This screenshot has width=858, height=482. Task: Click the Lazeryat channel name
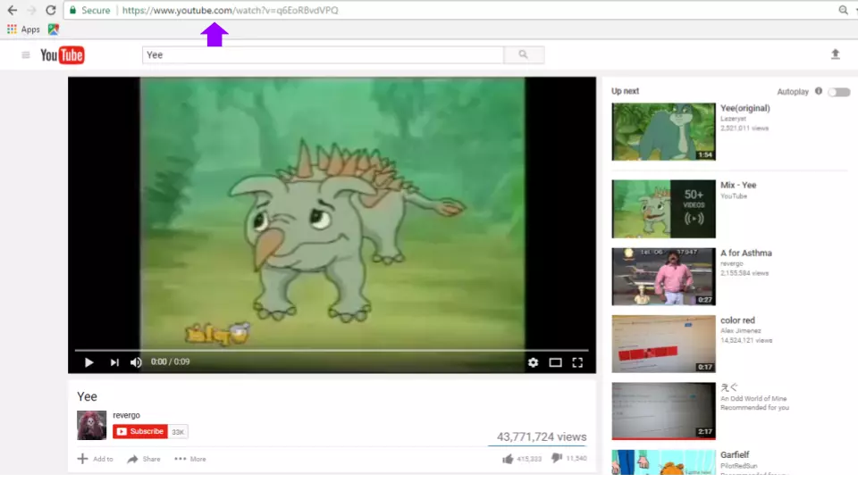point(733,119)
